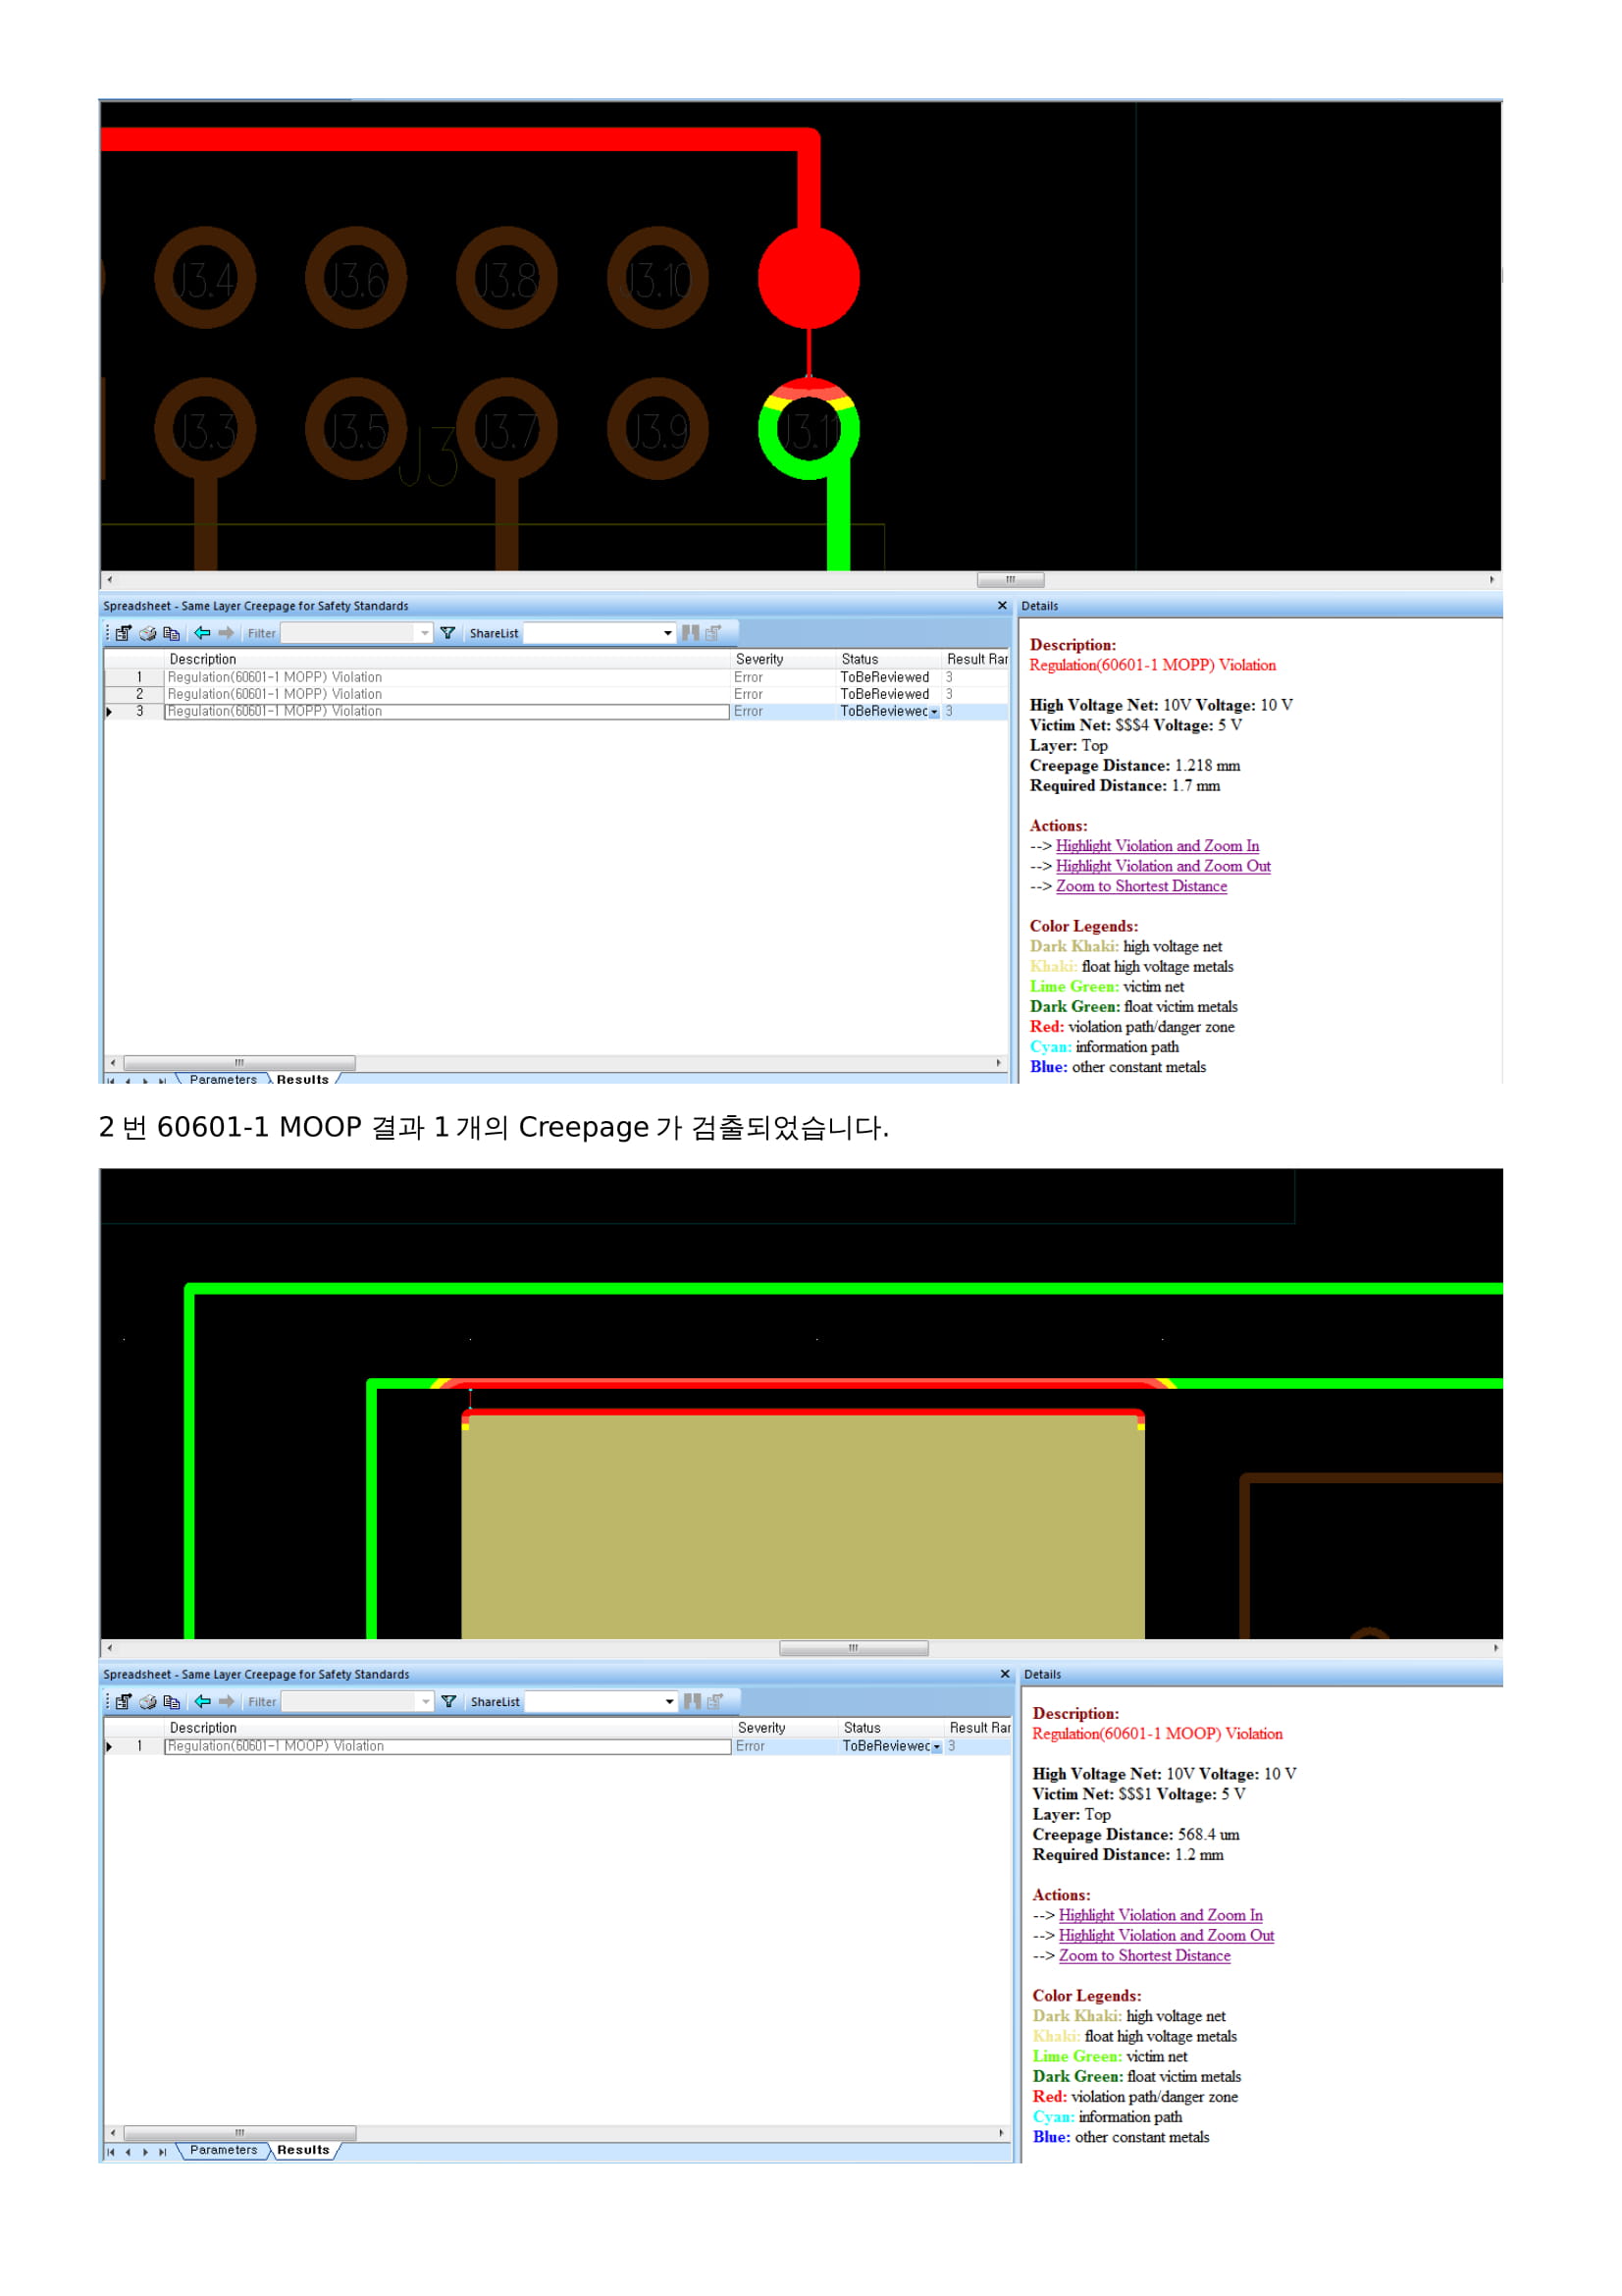Click Zoom to Shortest Distance in MOOP details
Image resolution: width=1622 pixels, height=2296 pixels.
coord(1144,1956)
